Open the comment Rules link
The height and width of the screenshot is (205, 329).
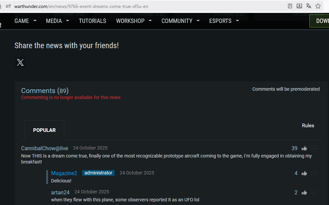pyautogui.click(x=308, y=126)
